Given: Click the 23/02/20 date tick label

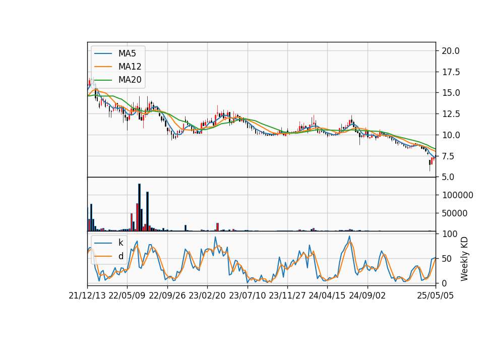Looking at the screenshot, I should (207, 296).
